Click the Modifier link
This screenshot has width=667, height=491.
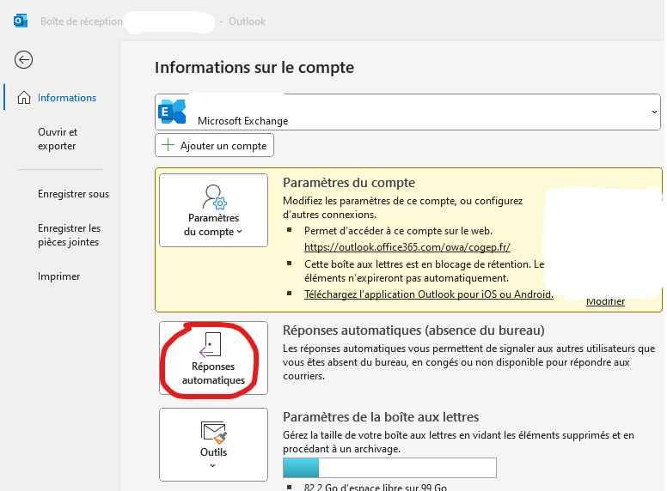[x=605, y=301]
